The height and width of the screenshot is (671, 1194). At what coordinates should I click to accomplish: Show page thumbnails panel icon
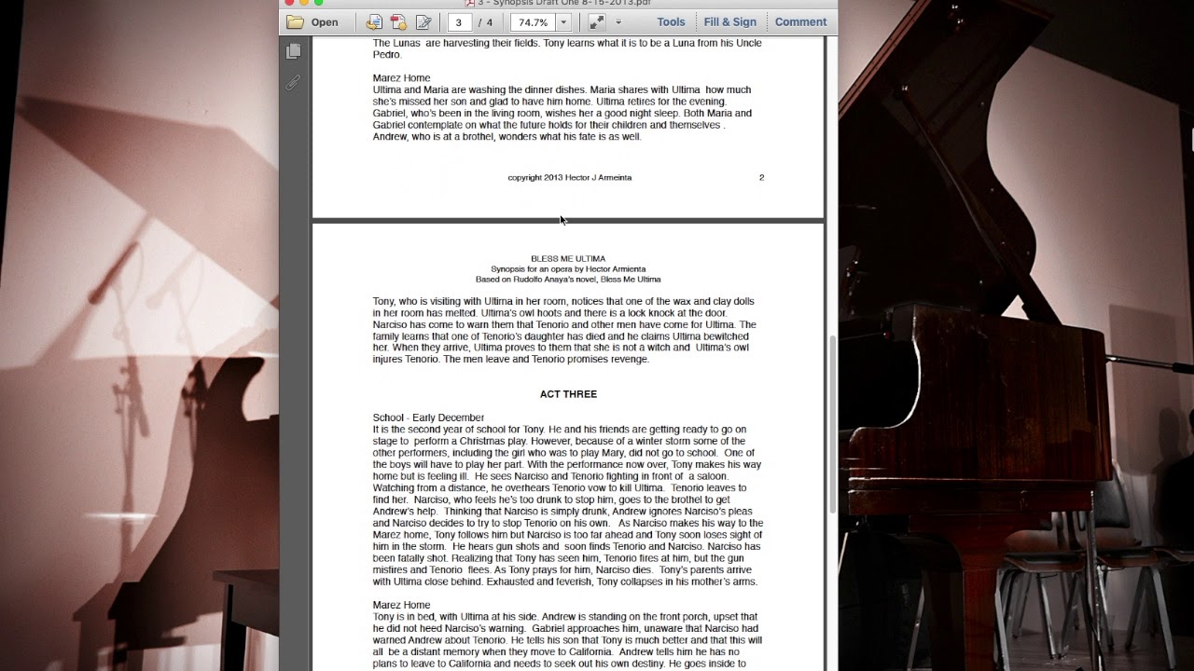(x=294, y=51)
